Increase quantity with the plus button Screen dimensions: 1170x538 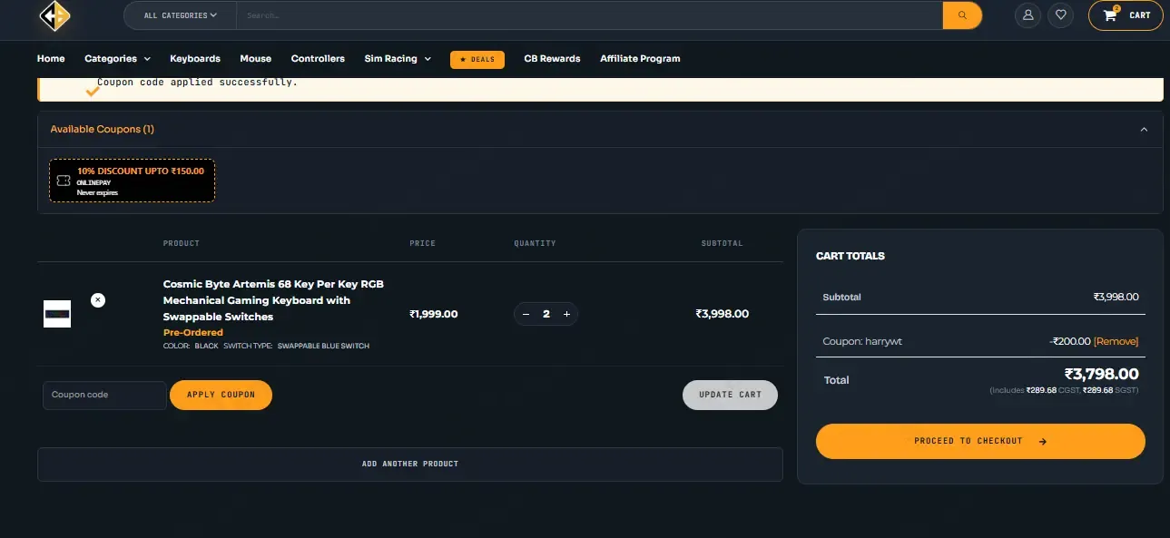566,314
